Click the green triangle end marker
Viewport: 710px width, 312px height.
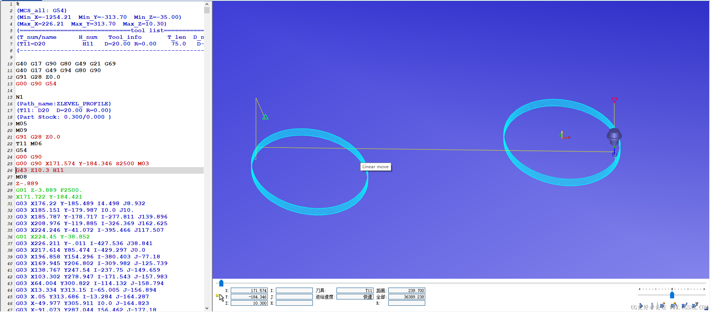click(265, 117)
